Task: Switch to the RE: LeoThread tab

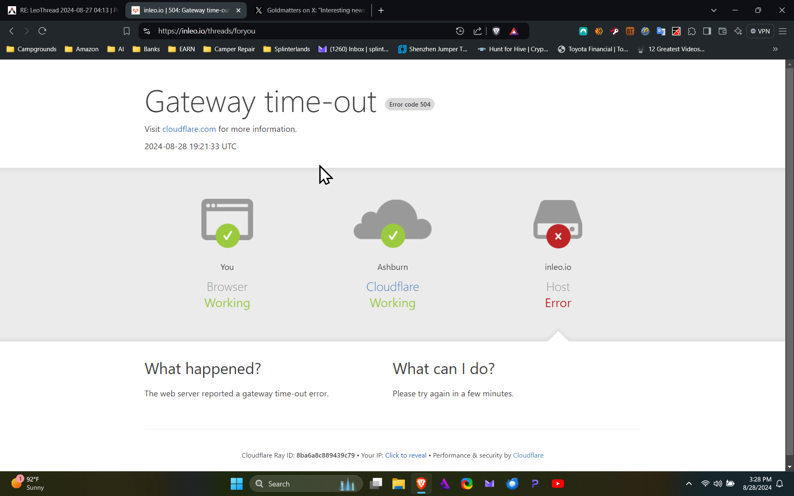Action: [63, 10]
